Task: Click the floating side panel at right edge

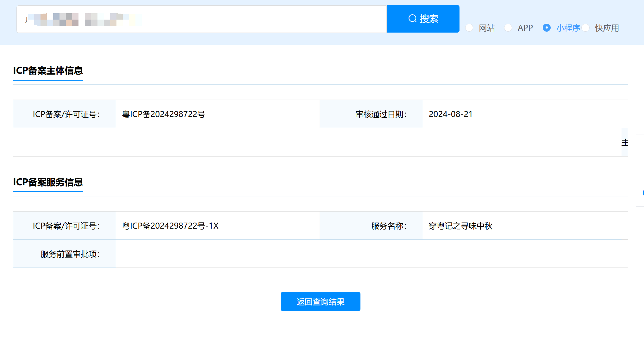Action: (x=640, y=171)
